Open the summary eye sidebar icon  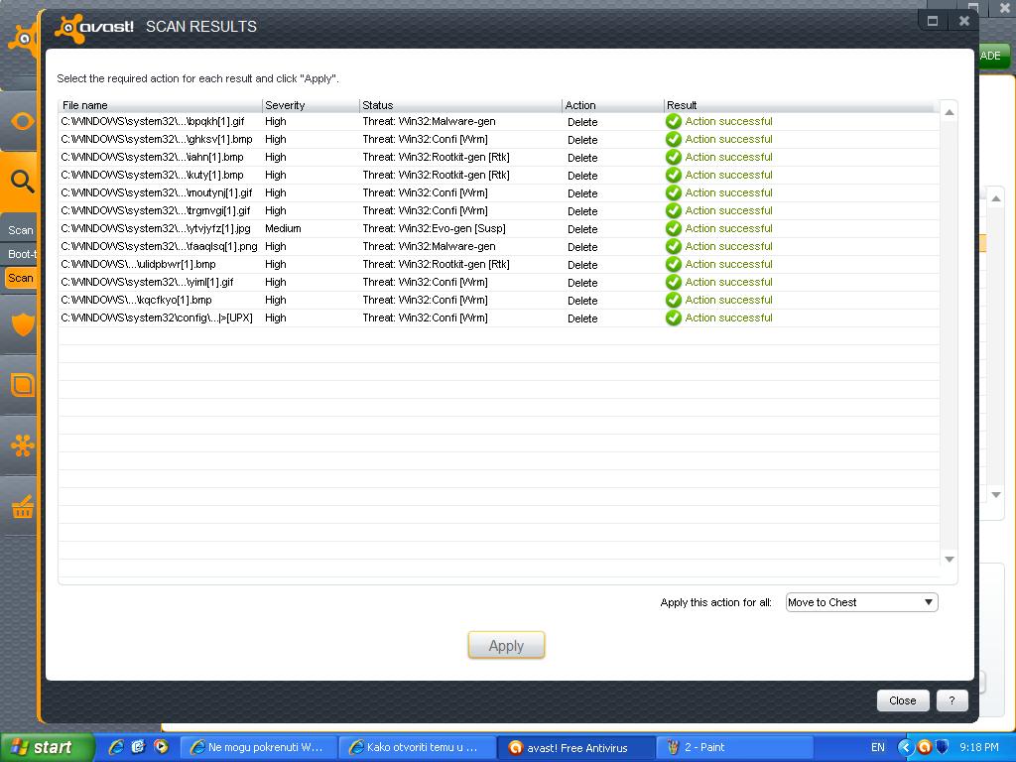point(22,121)
